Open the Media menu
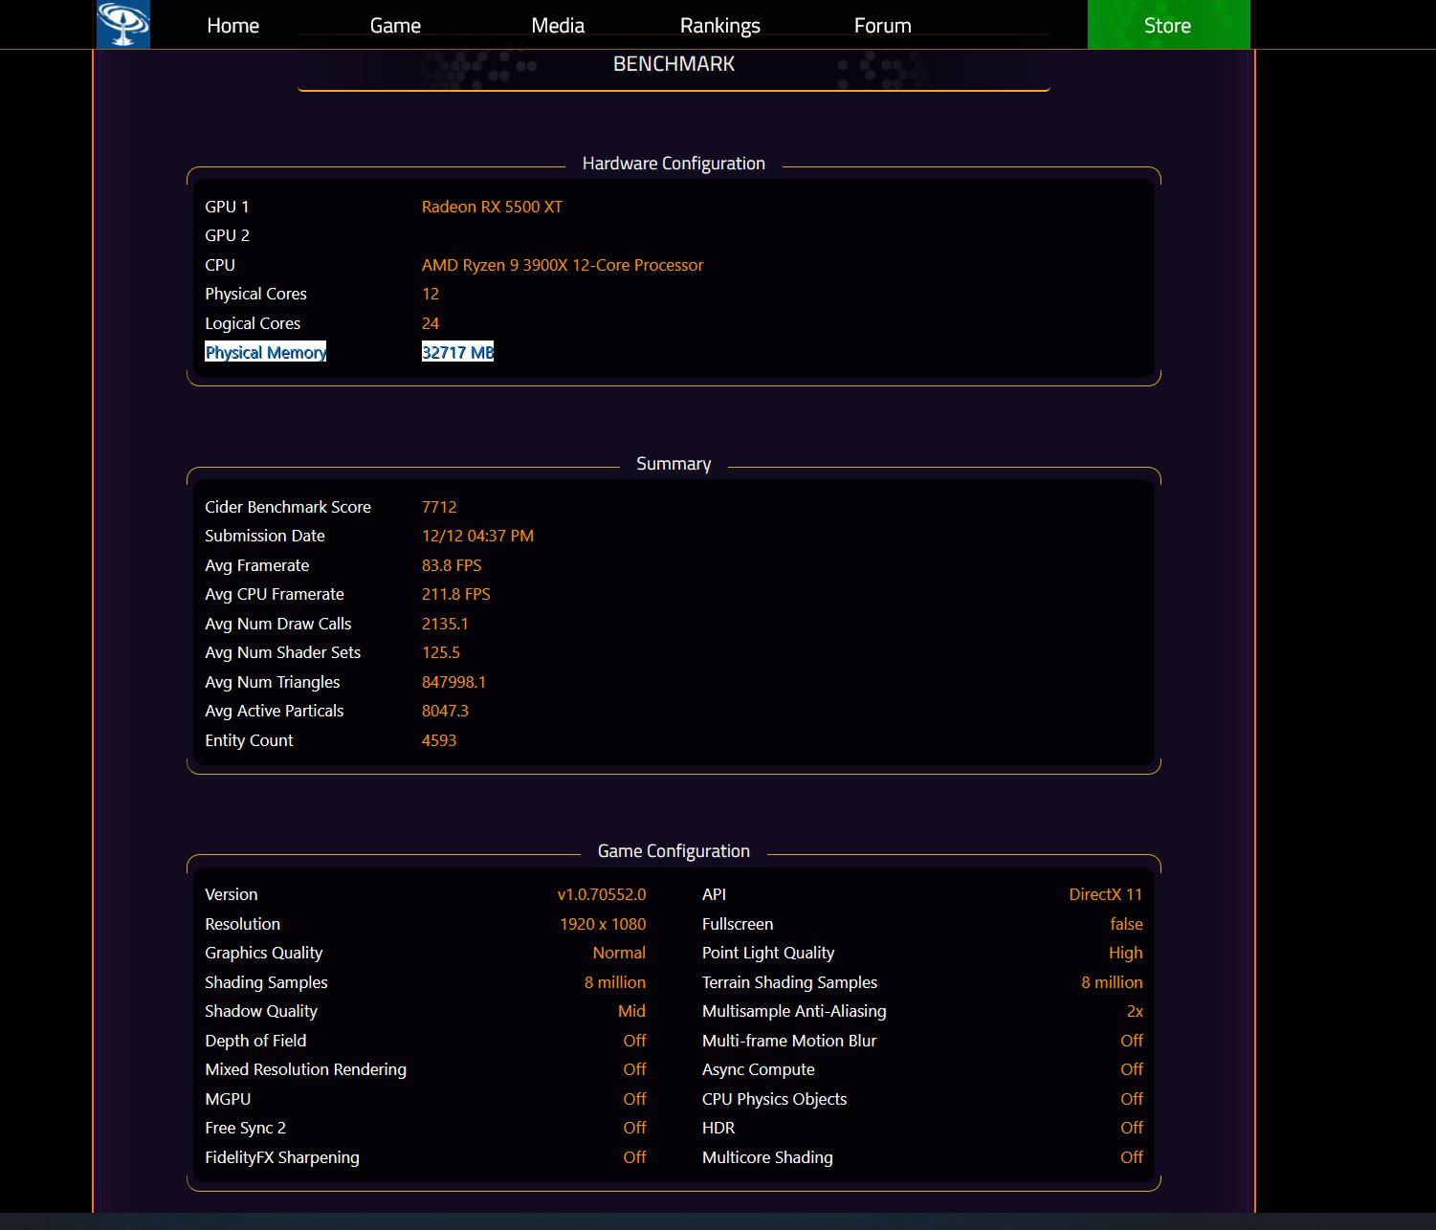The image size is (1436, 1230). [558, 26]
